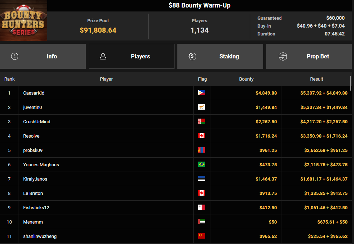Click the China flag for shanlinwuzheng
354x244 pixels.
[x=202, y=236]
